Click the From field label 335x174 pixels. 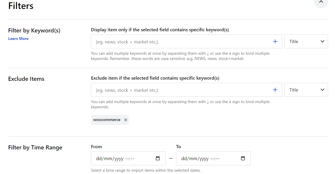96,146
